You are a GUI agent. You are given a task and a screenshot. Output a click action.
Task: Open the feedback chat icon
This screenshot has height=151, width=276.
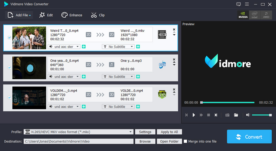(238, 4)
